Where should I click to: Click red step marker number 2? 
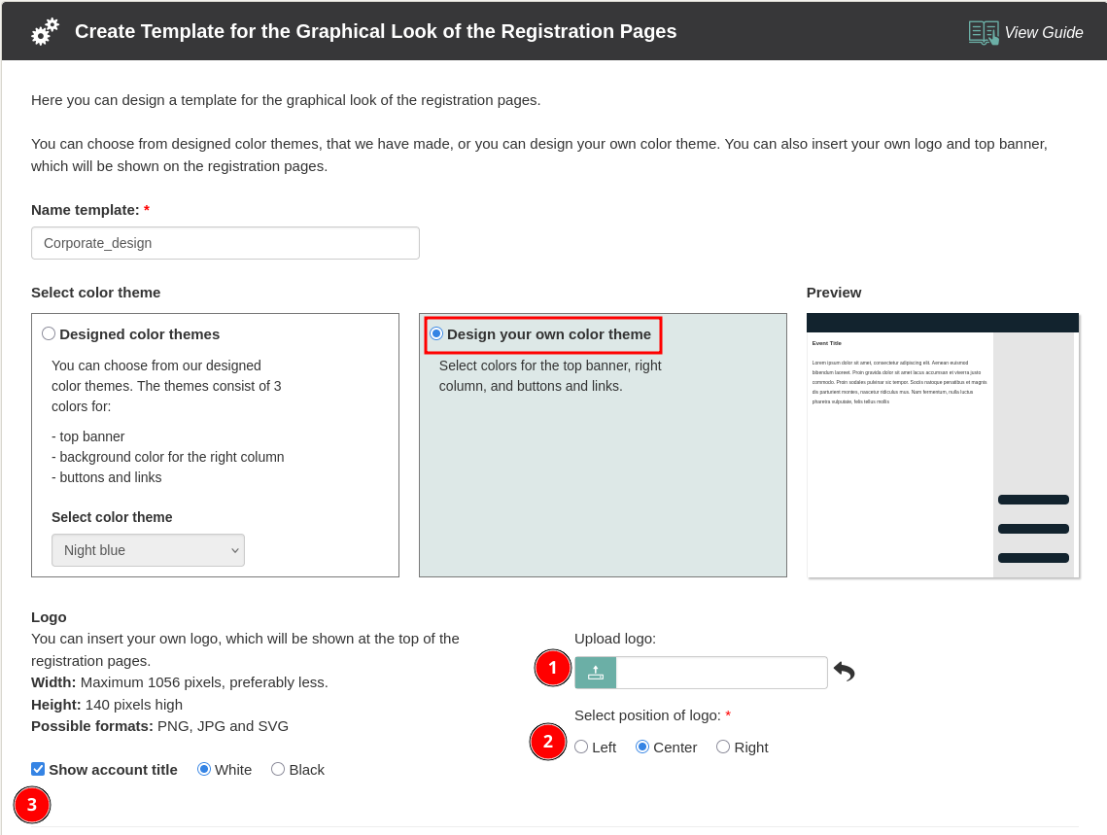pyautogui.click(x=548, y=742)
